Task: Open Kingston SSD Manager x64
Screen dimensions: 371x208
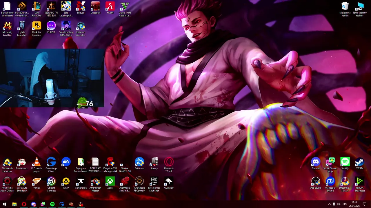Action: (110, 165)
